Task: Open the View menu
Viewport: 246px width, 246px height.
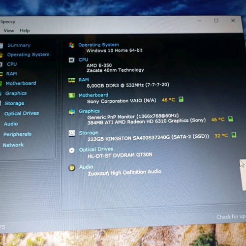Action: click(x=9, y=31)
